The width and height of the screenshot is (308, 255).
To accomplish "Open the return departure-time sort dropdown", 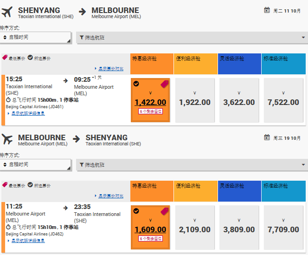I will point(35,164).
